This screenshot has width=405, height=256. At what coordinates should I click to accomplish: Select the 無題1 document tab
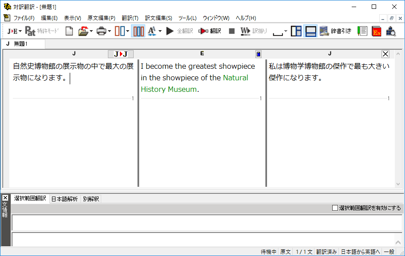tap(23, 44)
